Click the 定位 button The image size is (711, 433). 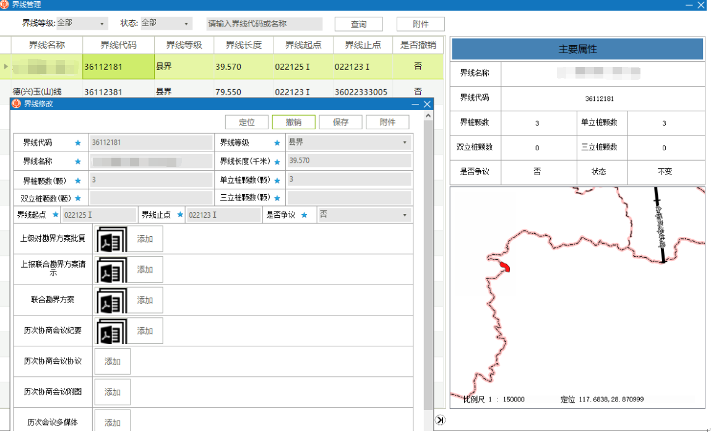(x=246, y=122)
